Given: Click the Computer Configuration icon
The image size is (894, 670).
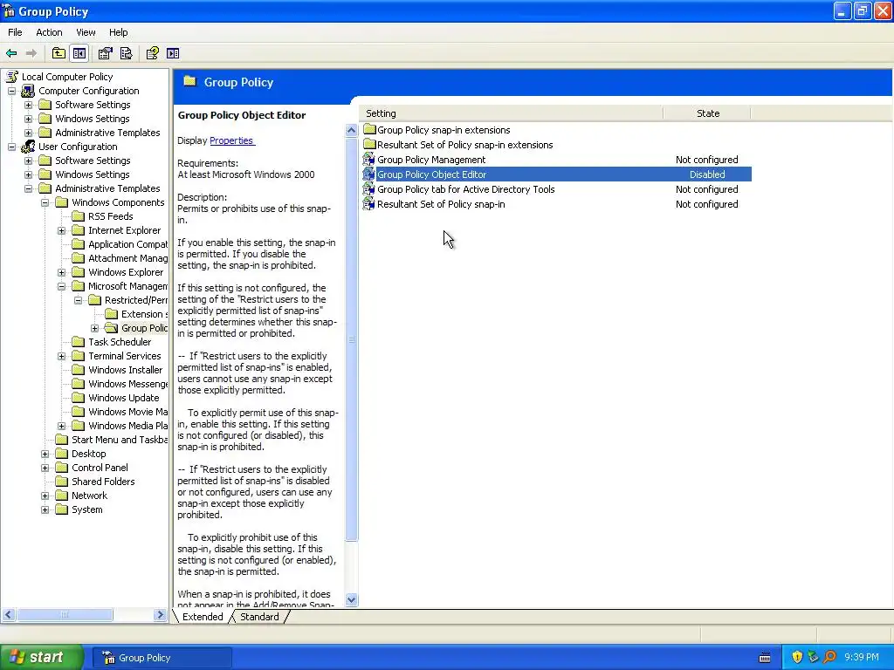Looking at the screenshot, I should pyautogui.click(x=28, y=91).
